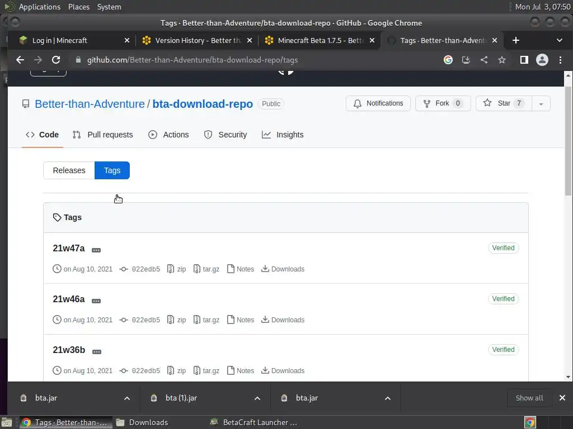Open the Applications menu
Image resolution: width=573 pixels, height=429 pixels.
click(x=40, y=7)
